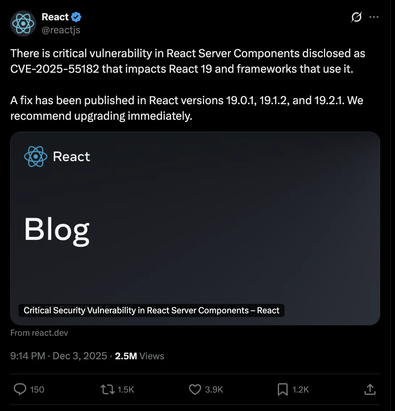Open the React display name profile link
Screen dimensions: 395x411
click(x=55, y=17)
